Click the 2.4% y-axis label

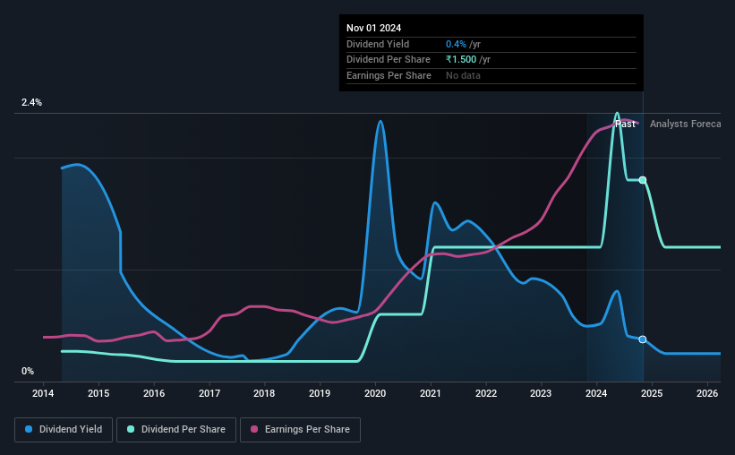tap(31, 102)
